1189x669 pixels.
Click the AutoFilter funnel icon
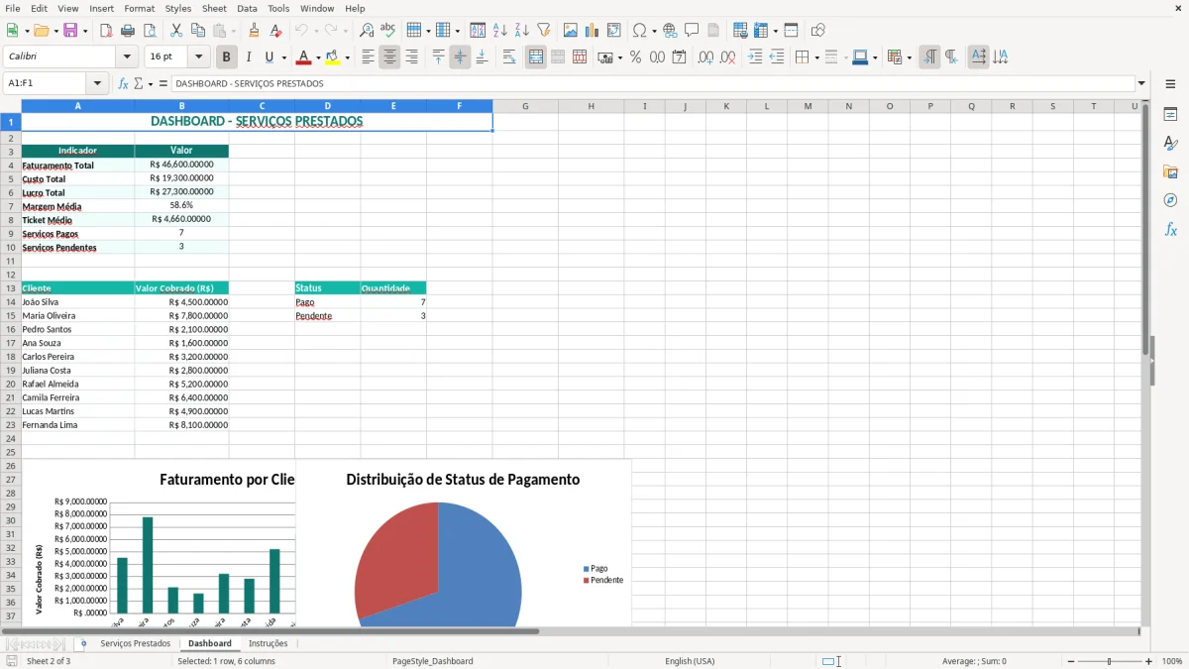[x=543, y=31]
